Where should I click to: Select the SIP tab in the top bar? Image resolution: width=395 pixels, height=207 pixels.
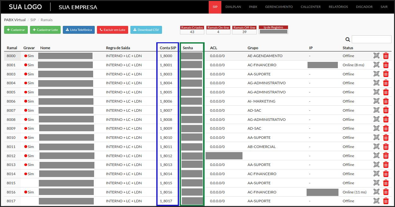[x=215, y=7]
